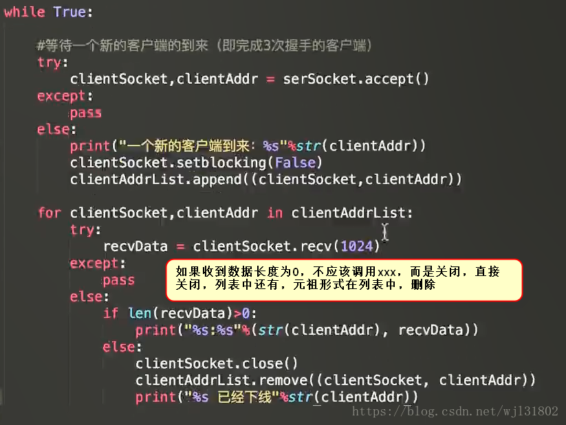Click the number 1024 in recv call
566x425 pixels.
click(357, 246)
